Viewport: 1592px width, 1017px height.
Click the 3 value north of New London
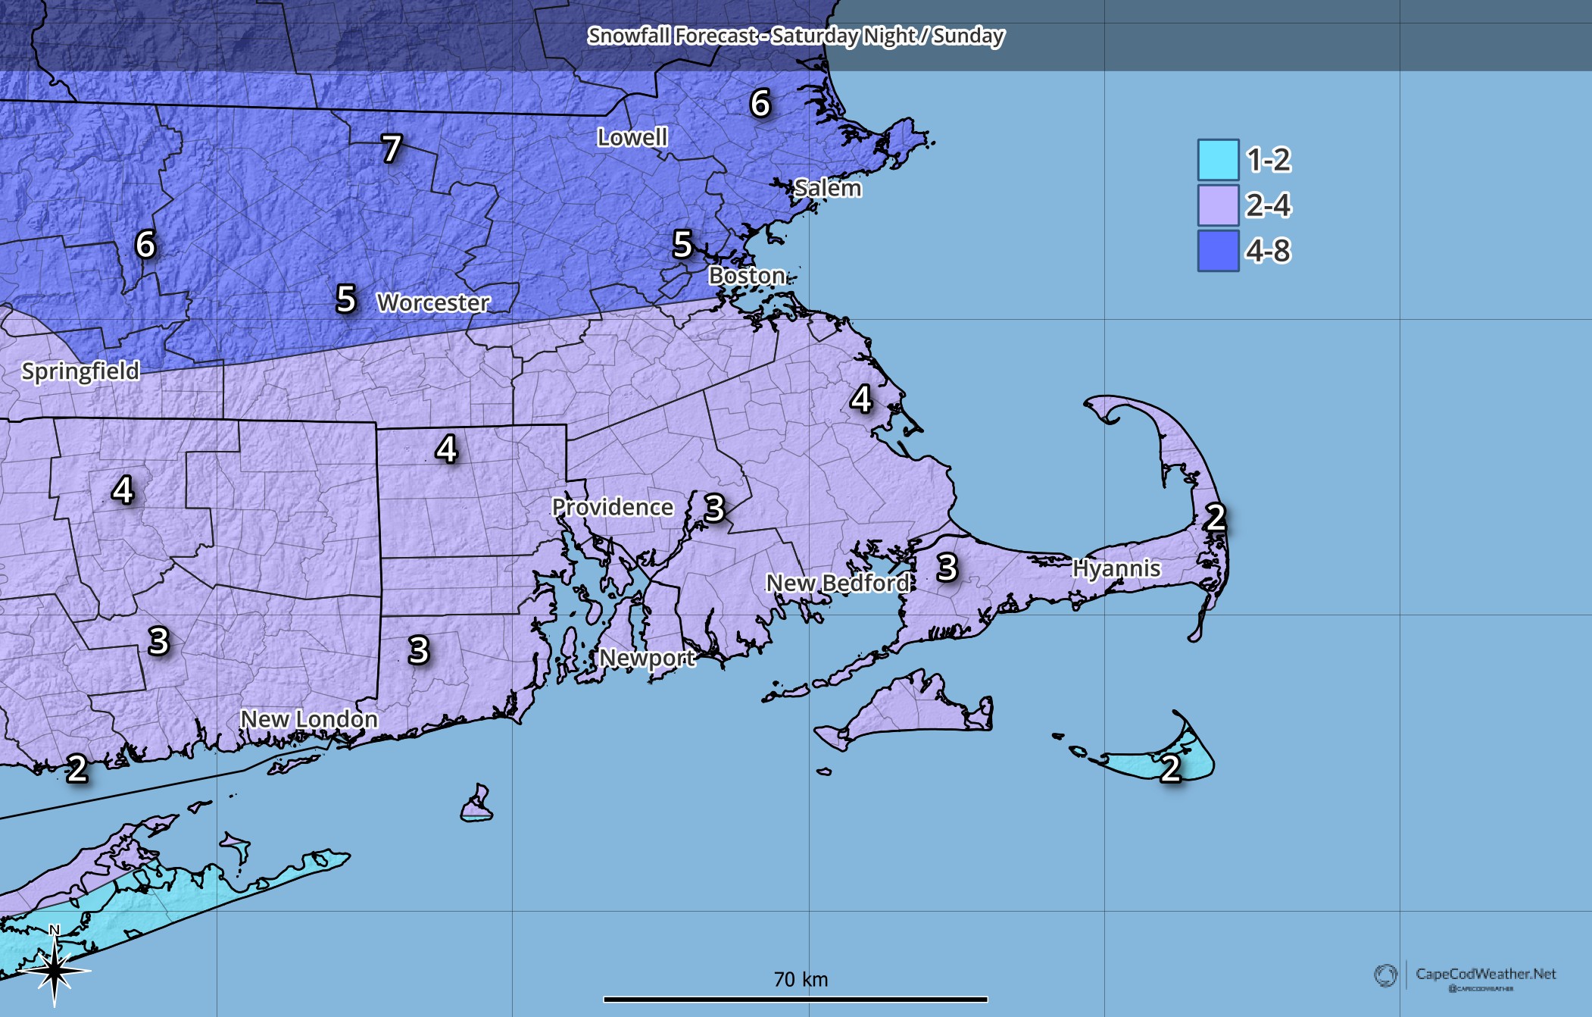(x=158, y=642)
